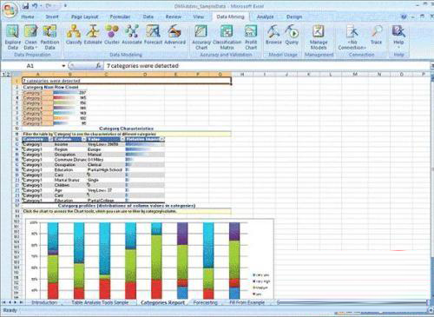Open the Category column filter dropdown
The image size is (434, 317).
click(x=50, y=139)
